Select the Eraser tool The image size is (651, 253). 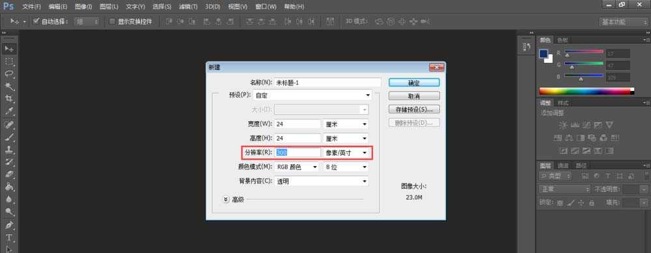coord(9,174)
